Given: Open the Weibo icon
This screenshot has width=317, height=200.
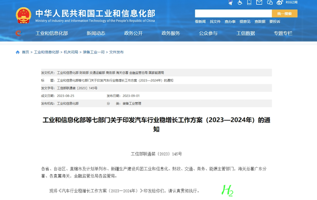Looking at the screenshot, I should (279, 2).
